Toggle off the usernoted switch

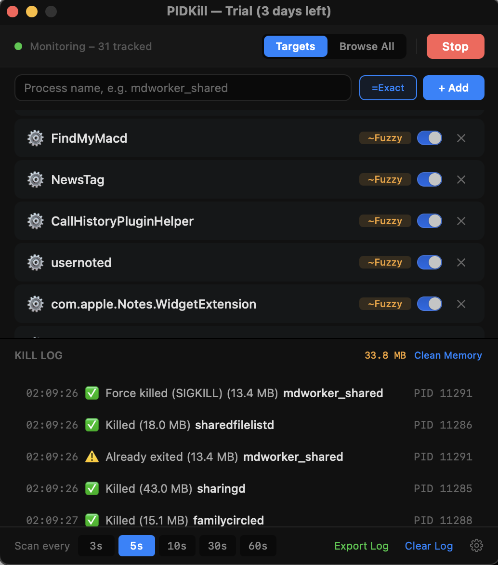pyautogui.click(x=429, y=263)
